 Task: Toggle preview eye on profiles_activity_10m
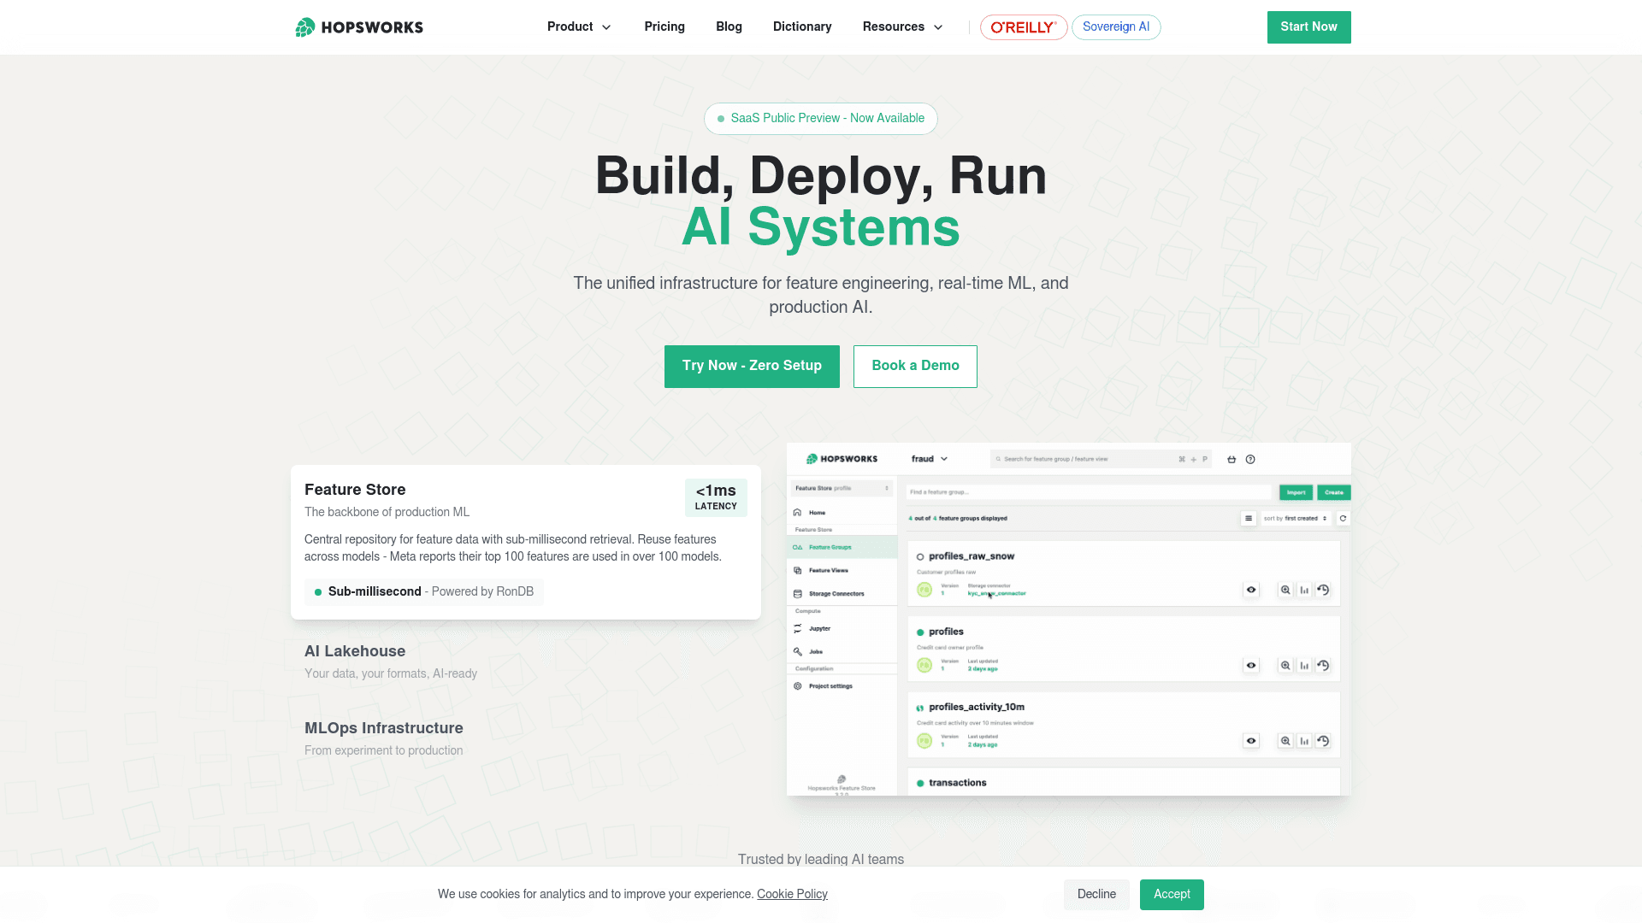pos(1250,741)
